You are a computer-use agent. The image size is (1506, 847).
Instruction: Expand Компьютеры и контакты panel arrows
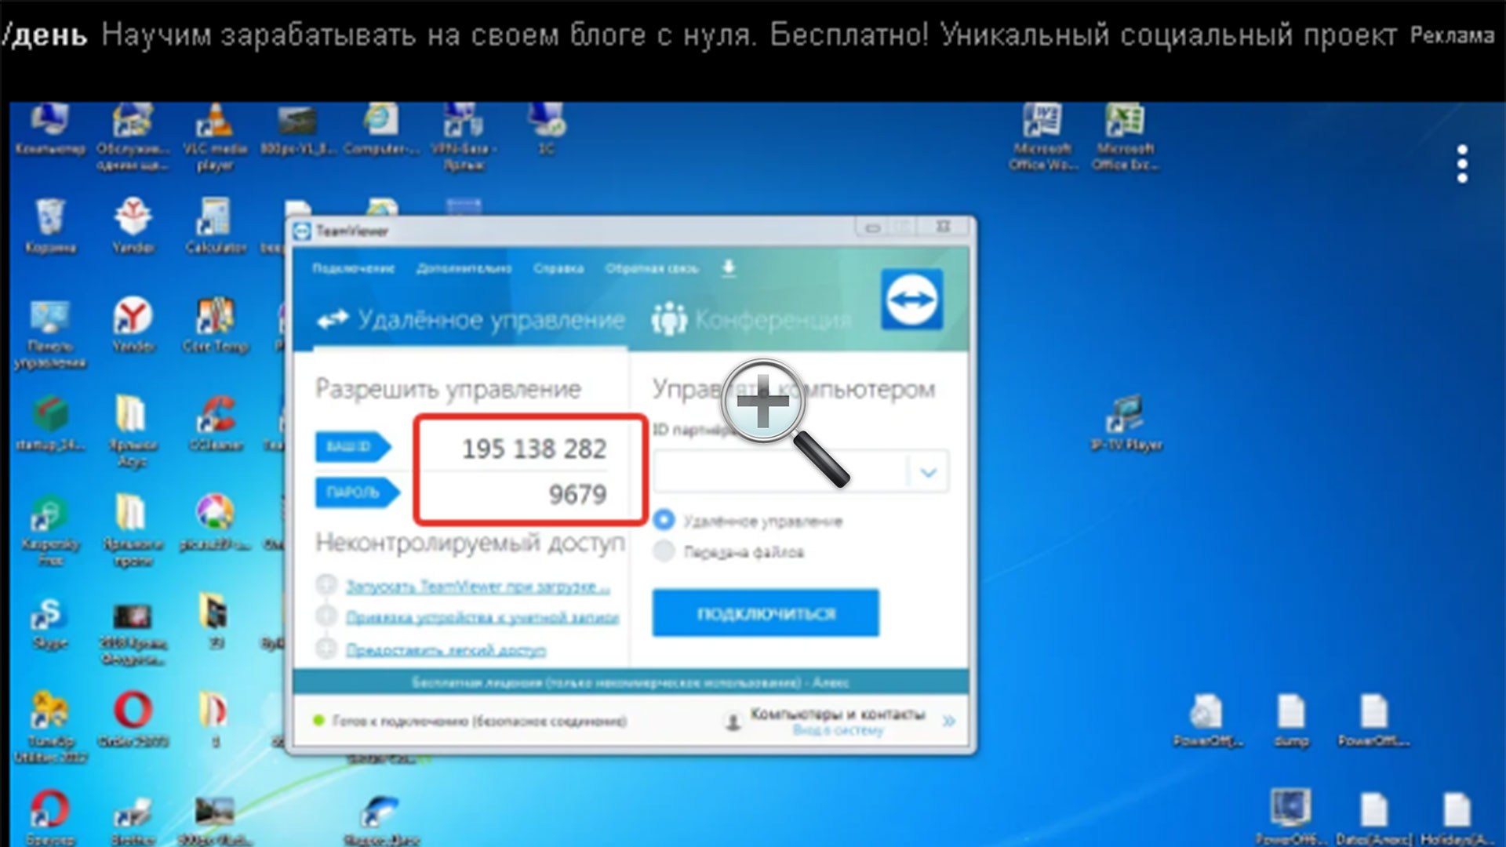948,721
